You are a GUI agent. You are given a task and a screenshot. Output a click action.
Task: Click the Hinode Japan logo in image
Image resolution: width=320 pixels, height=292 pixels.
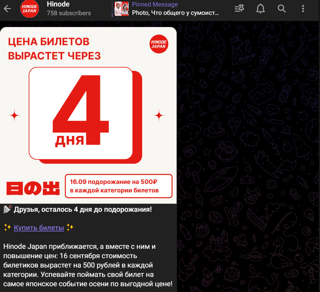159,44
